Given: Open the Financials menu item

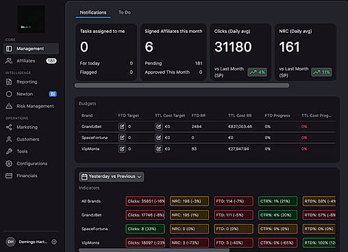Looking at the screenshot, I should (x=31, y=175).
